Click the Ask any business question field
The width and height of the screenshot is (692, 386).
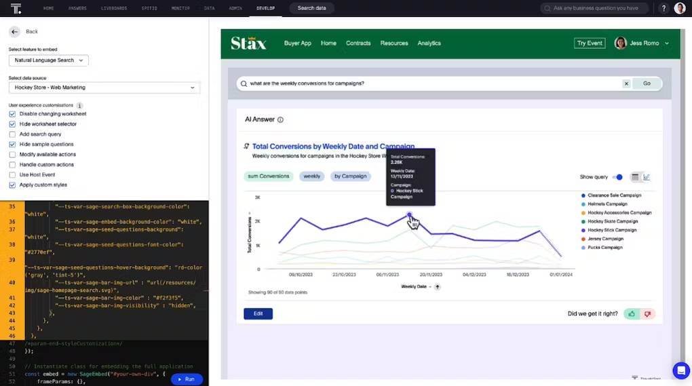(x=594, y=8)
